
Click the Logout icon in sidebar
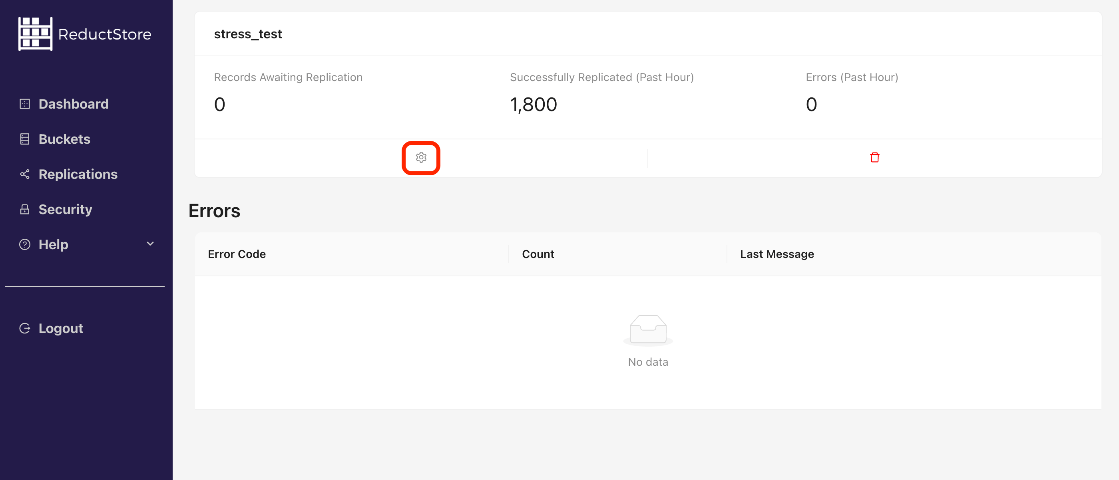[x=24, y=328]
